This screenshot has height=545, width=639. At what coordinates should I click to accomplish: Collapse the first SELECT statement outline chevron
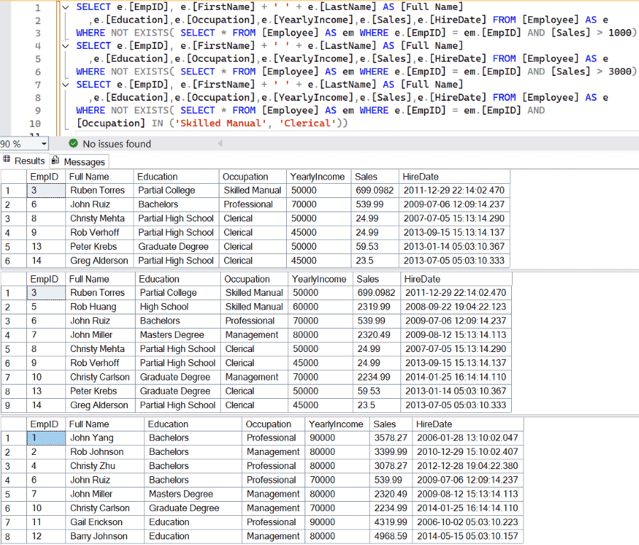(64, 6)
